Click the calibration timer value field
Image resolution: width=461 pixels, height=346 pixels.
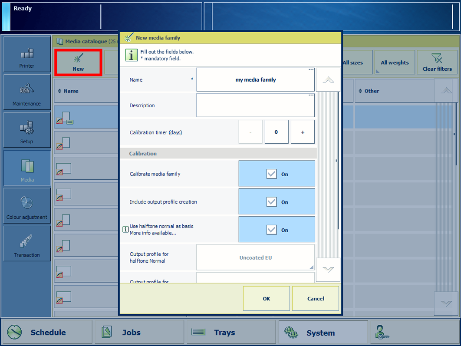point(277,132)
